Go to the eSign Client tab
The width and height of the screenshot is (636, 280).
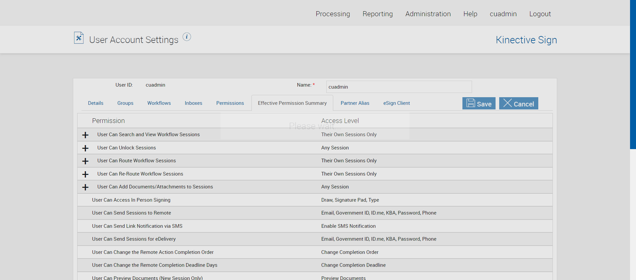pos(397,103)
